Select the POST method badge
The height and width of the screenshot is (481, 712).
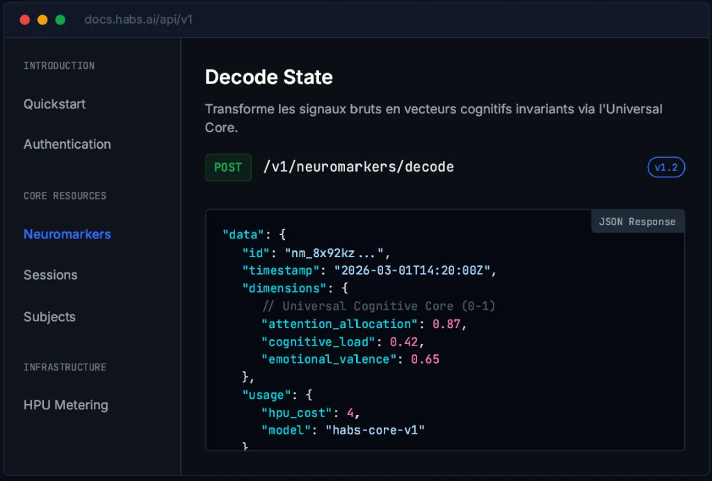point(228,167)
